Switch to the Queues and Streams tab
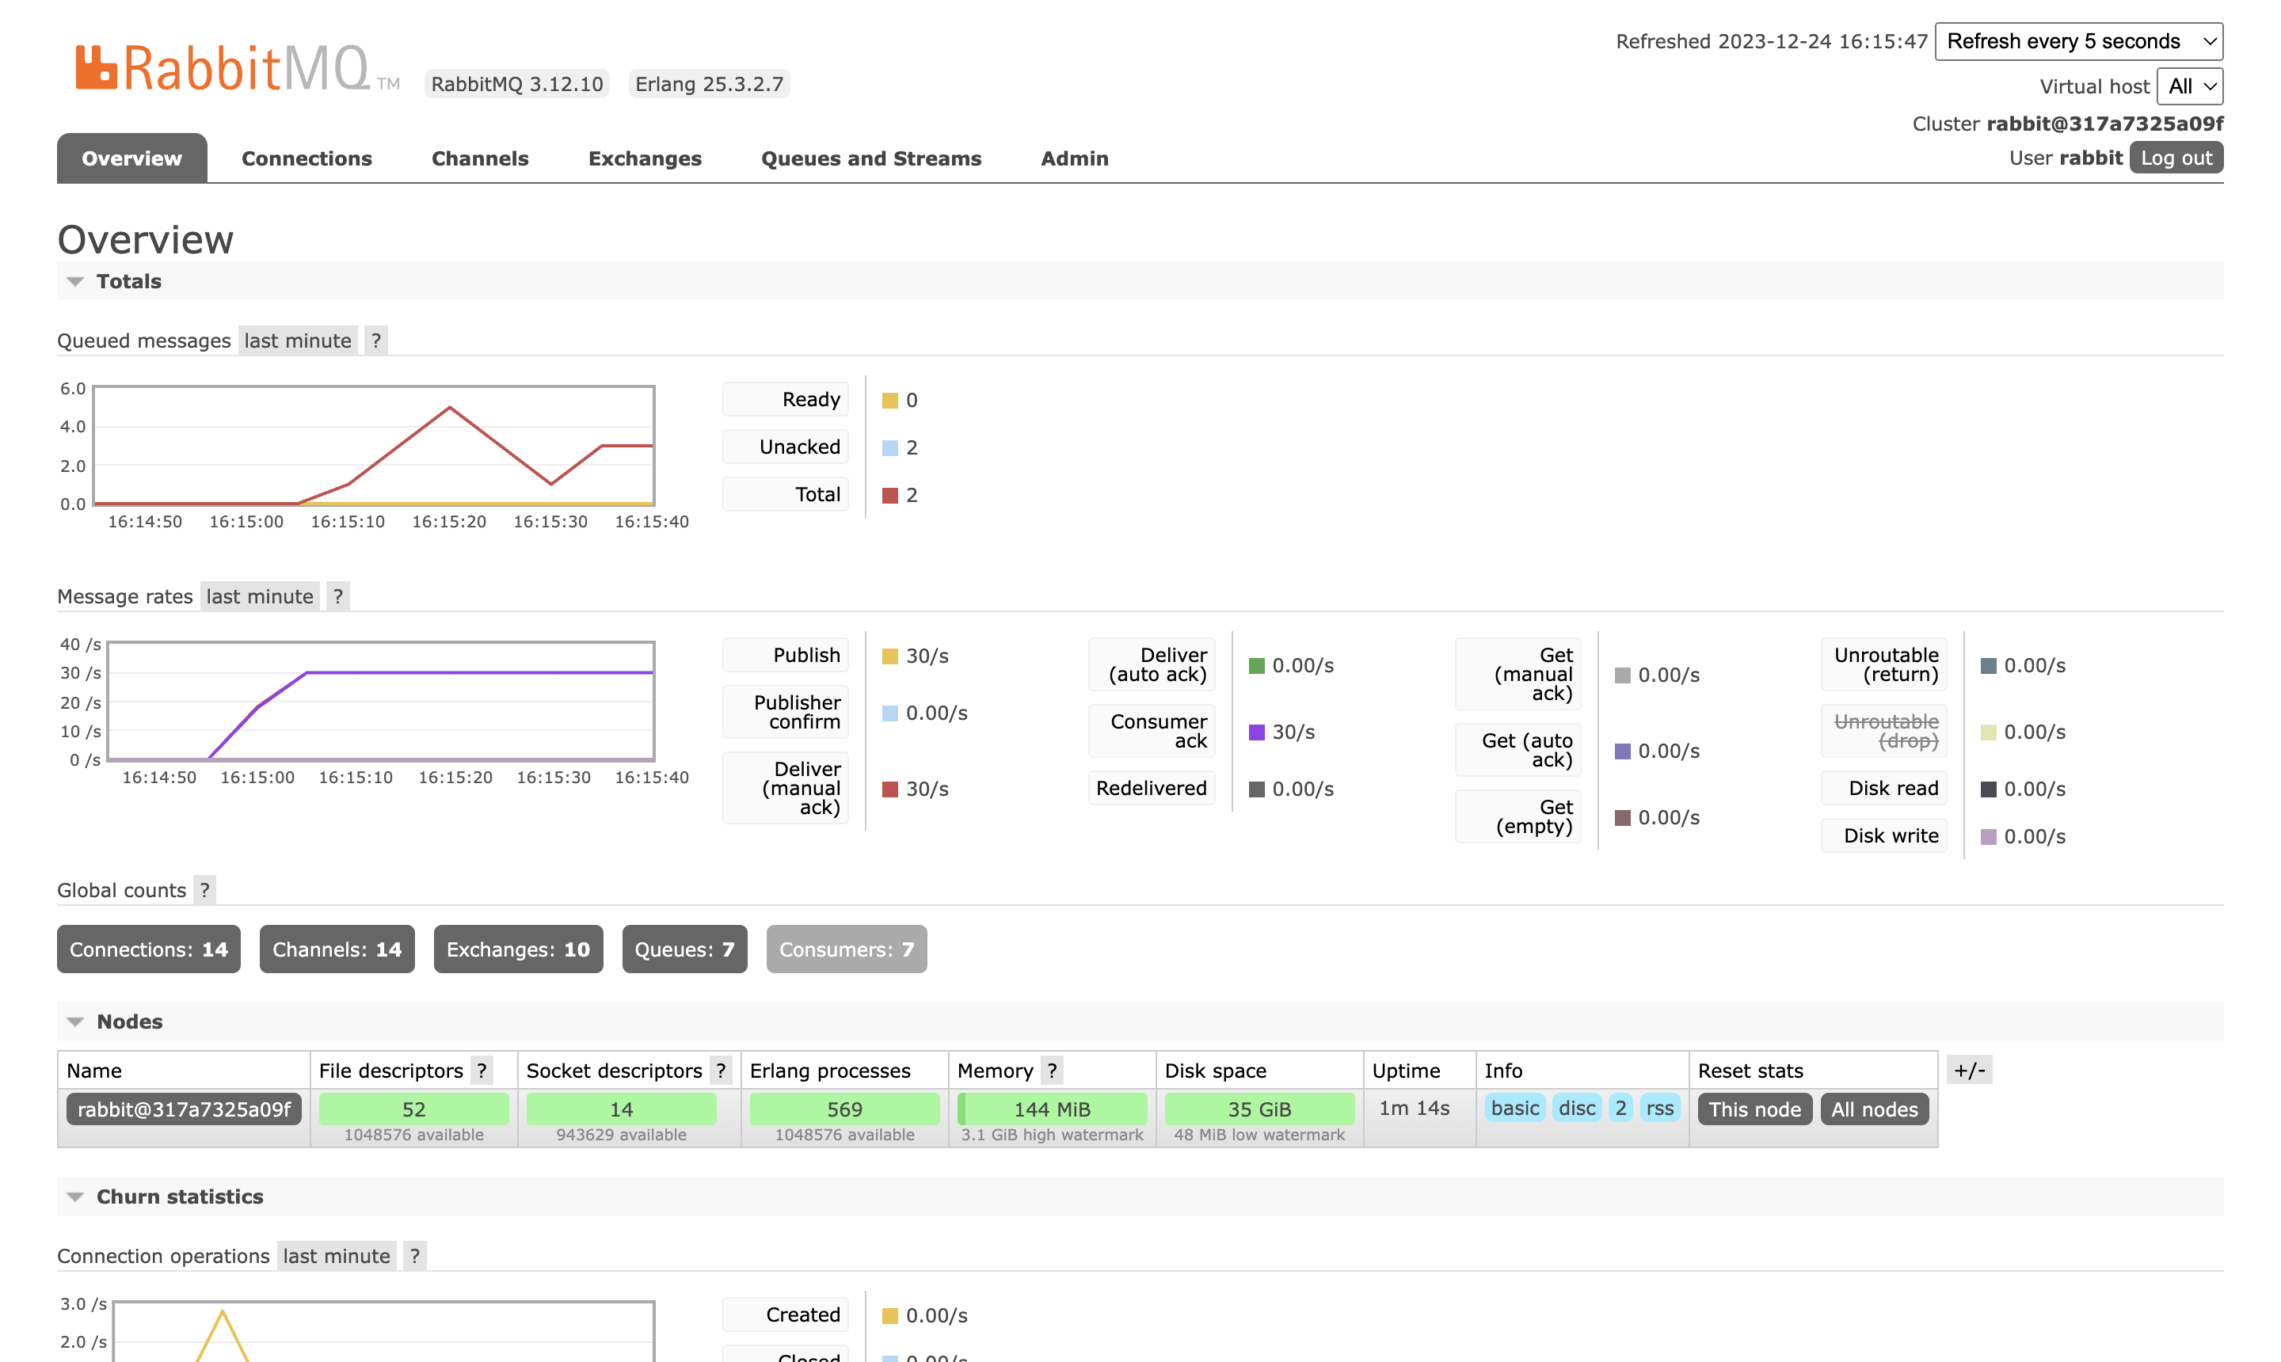Viewport: 2281px width, 1362px height. pyautogui.click(x=870, y=158)
